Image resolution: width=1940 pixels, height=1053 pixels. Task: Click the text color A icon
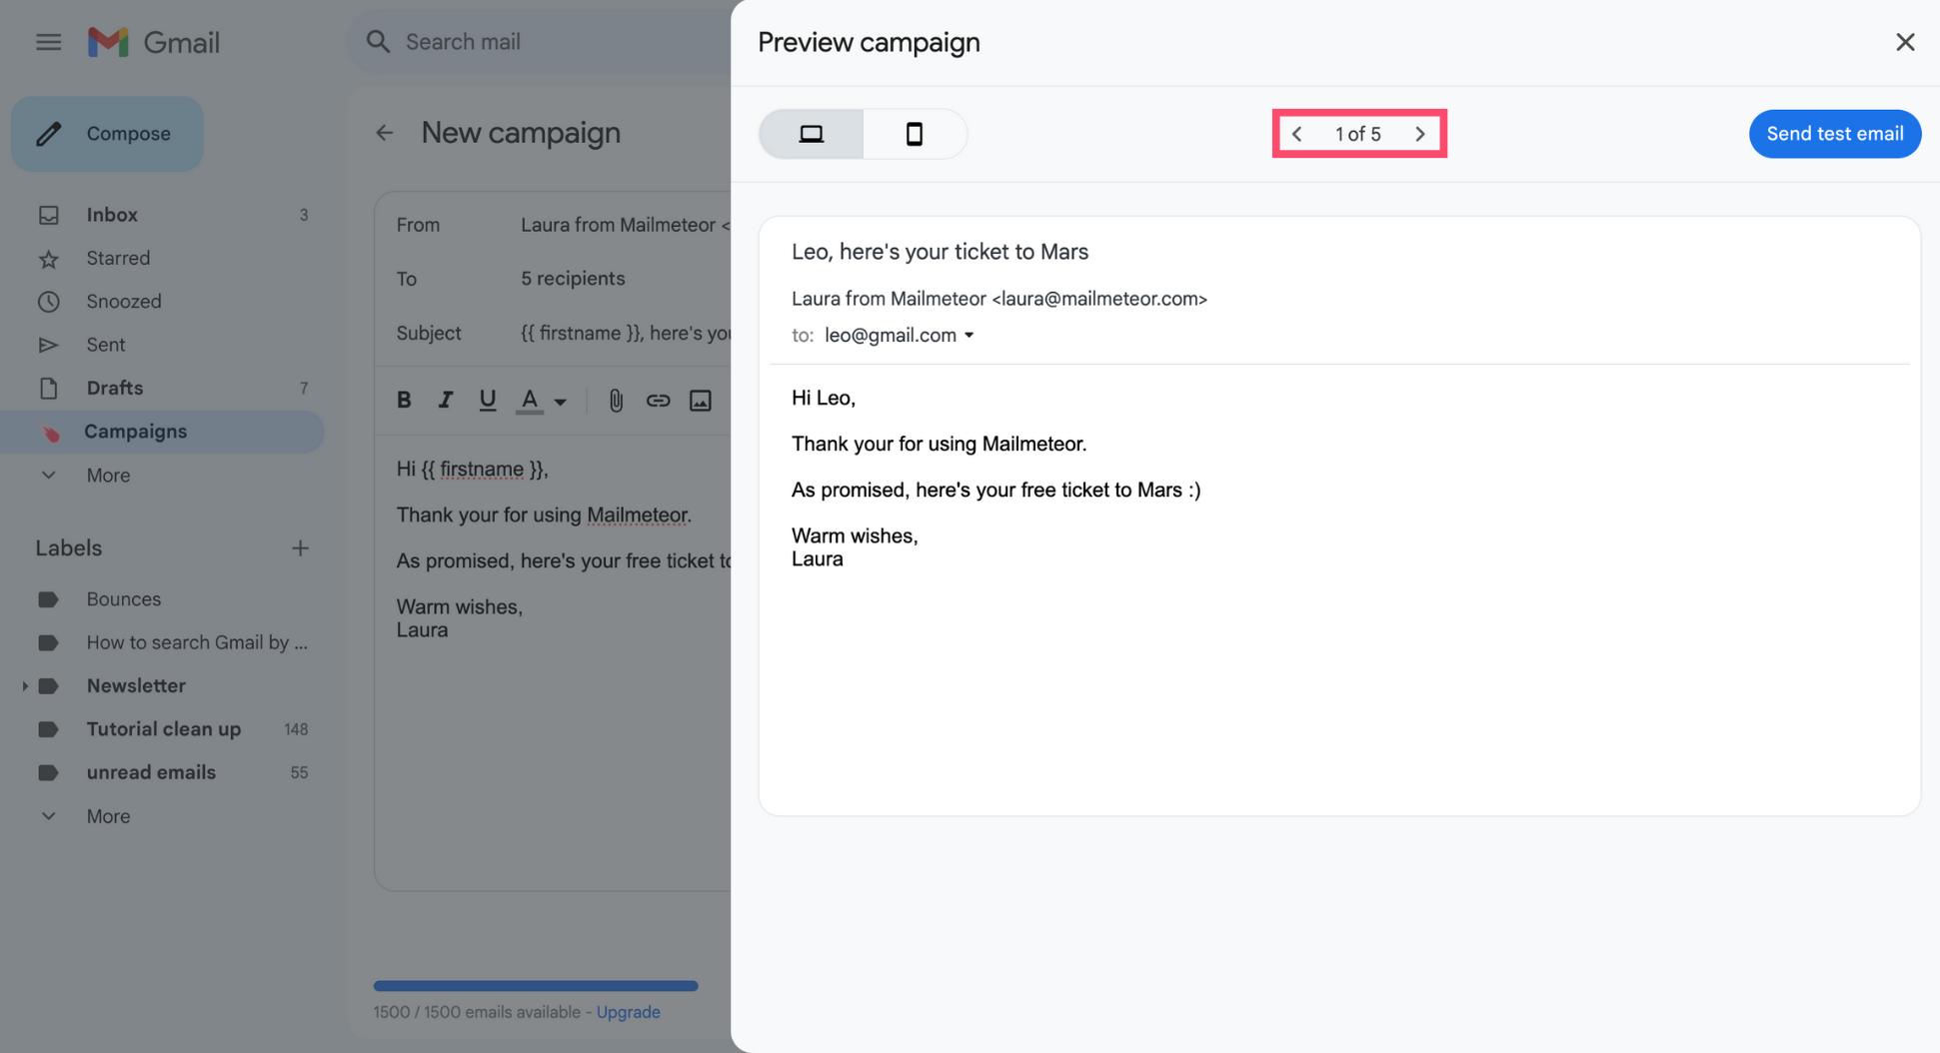coord(530,401)
